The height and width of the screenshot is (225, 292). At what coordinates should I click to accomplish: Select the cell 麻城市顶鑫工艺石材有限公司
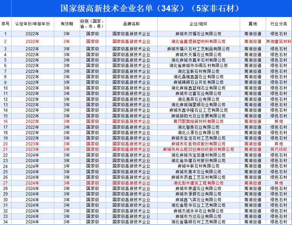click(x=198, y=177)
